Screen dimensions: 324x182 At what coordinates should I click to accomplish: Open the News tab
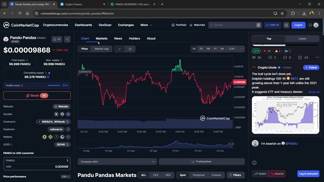pos(118,38)
